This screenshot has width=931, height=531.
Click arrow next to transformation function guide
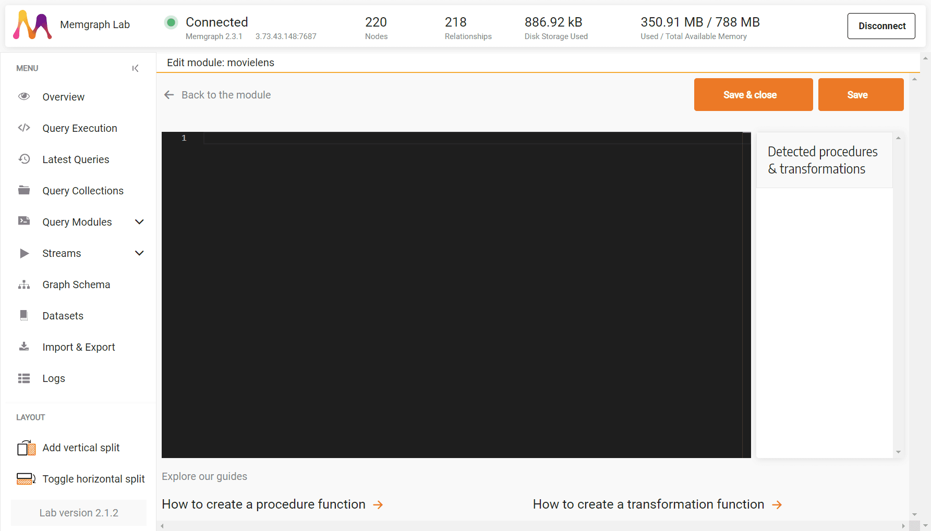777,504
